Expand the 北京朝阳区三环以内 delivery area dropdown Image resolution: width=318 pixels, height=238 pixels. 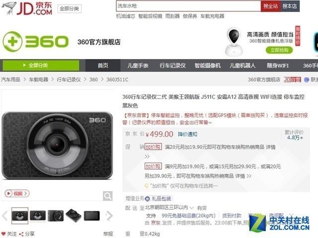click(x=191, y=208)
